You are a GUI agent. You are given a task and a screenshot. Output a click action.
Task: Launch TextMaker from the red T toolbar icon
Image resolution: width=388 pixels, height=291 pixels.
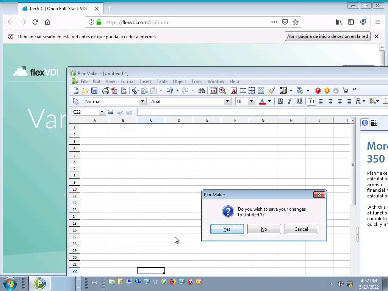click(x=318, y=91)
